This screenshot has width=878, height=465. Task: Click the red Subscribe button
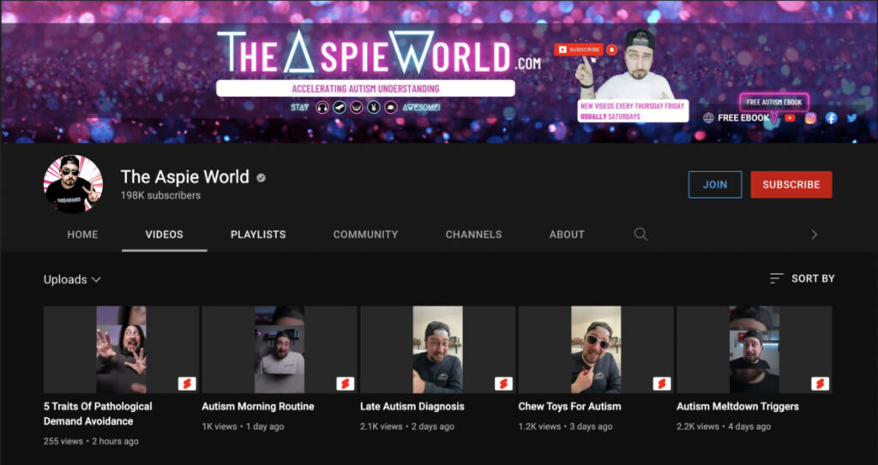[x=791, y=185]
